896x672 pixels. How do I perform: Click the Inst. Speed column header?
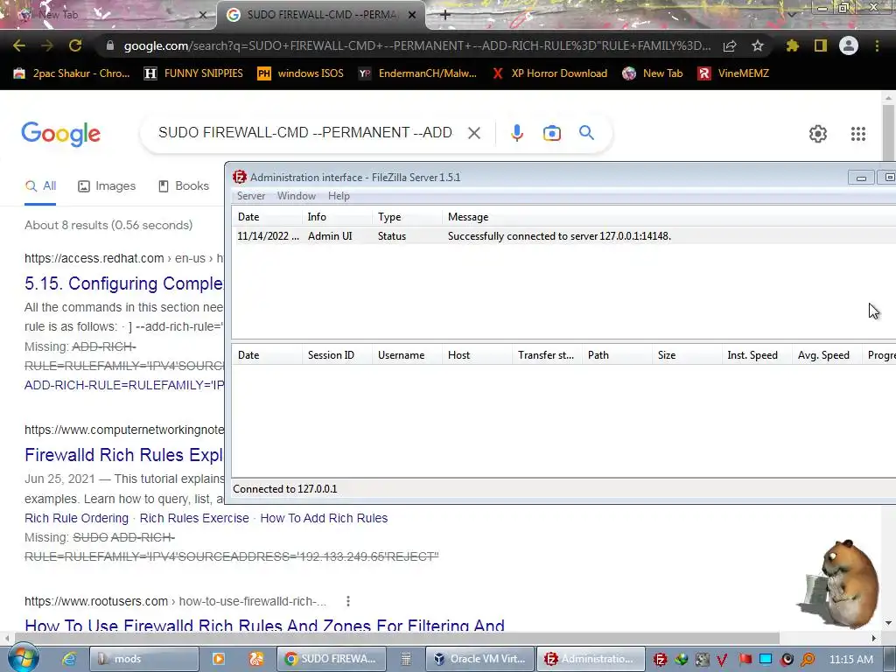pos(756,355)
